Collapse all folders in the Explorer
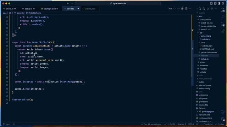Image resolution: width=227 pixels, height=127 pixels. (212, 8)
